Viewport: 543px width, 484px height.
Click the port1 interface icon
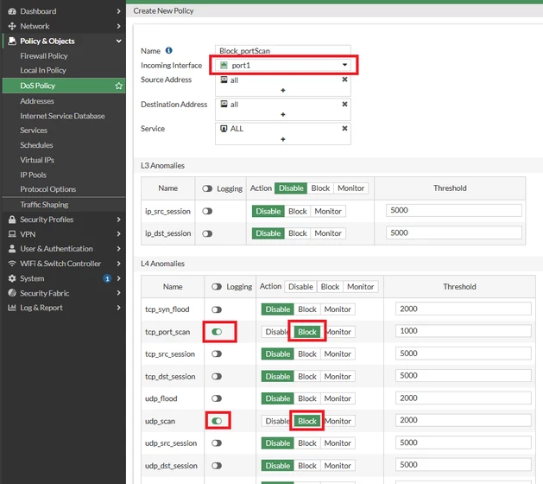(224, 65)
